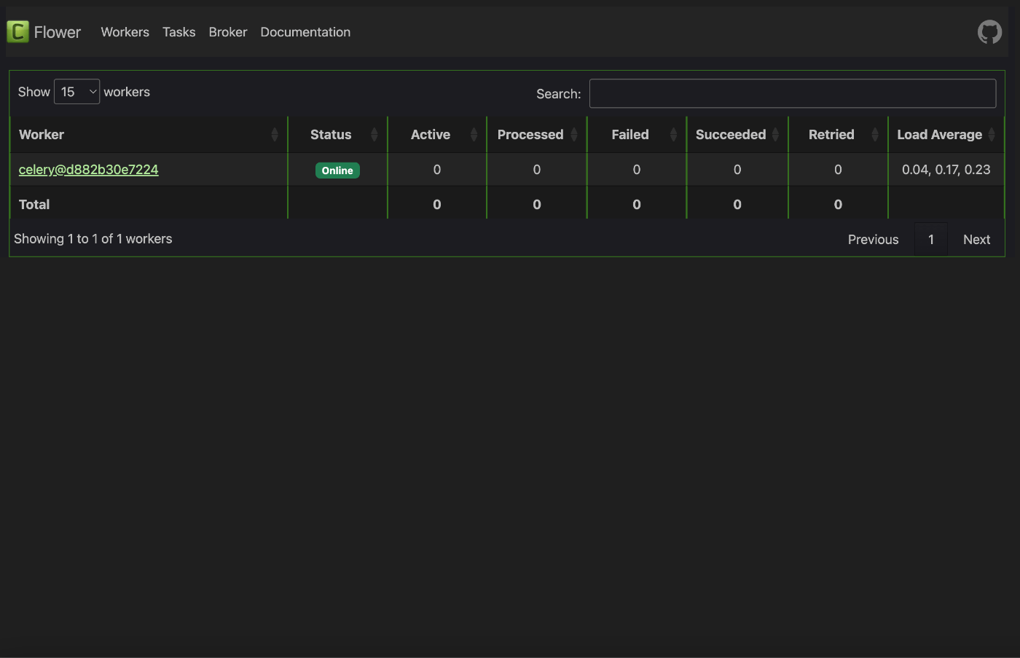Sort table by Status column arrows
Screen dimensions: 1020x658
[x=374, y=134]
